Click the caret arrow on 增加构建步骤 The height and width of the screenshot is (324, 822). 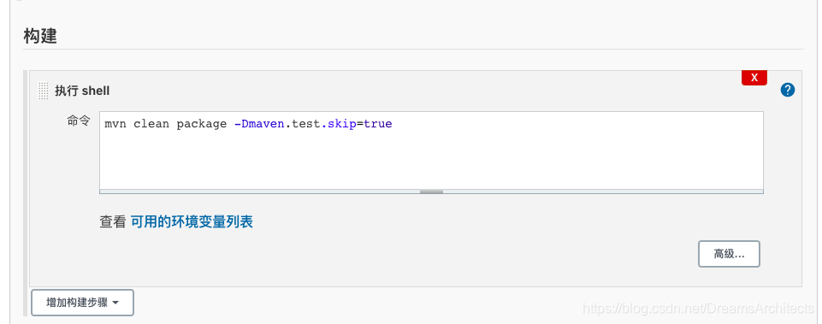115,303
